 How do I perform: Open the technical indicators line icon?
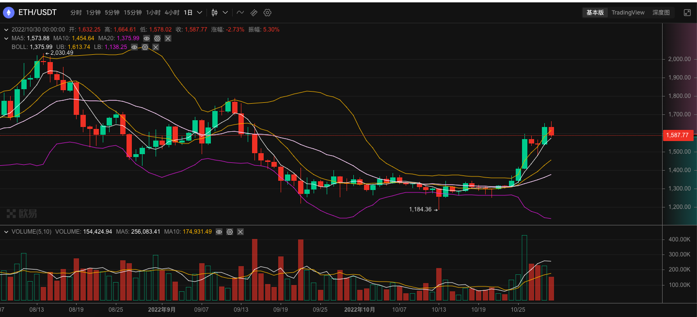point(240,13)
